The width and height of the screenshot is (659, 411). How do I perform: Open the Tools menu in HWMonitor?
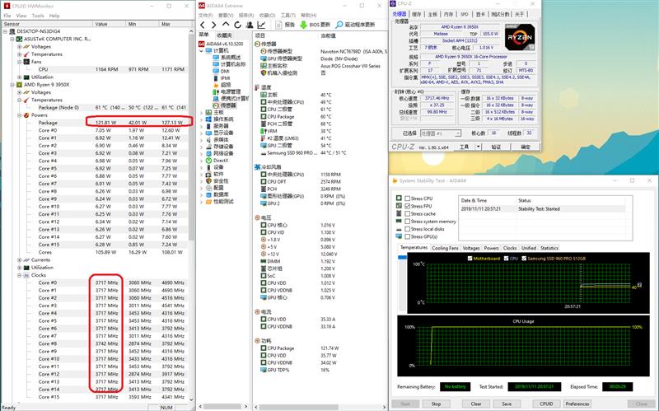[38, 16]
